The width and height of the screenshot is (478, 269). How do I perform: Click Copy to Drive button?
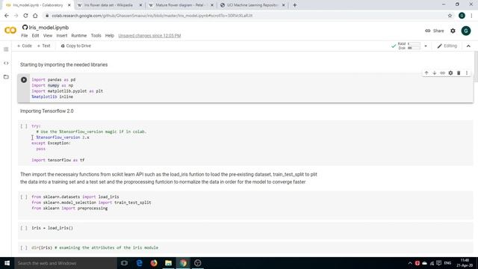76,46
